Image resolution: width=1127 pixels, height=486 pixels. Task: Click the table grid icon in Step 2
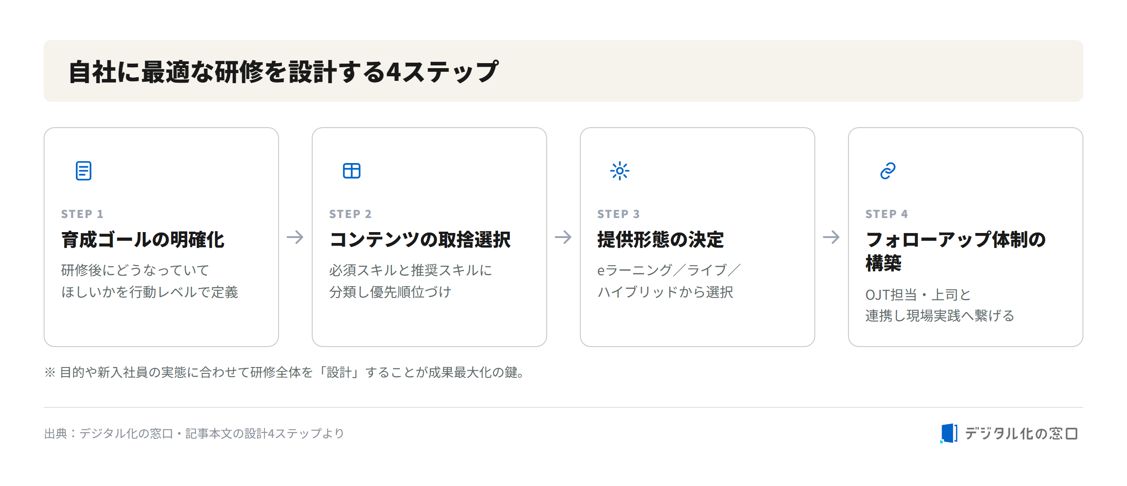pyautogui.click(x=352, y=171)
